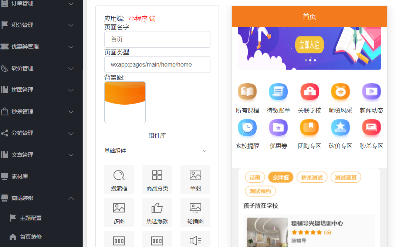Open 团购专区 in phone preview
The height and width of the screenshot is (247, 419).
310,134
